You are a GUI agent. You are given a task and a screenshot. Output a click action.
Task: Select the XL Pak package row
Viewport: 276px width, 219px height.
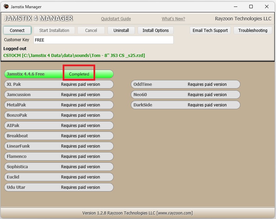(59, 84)
